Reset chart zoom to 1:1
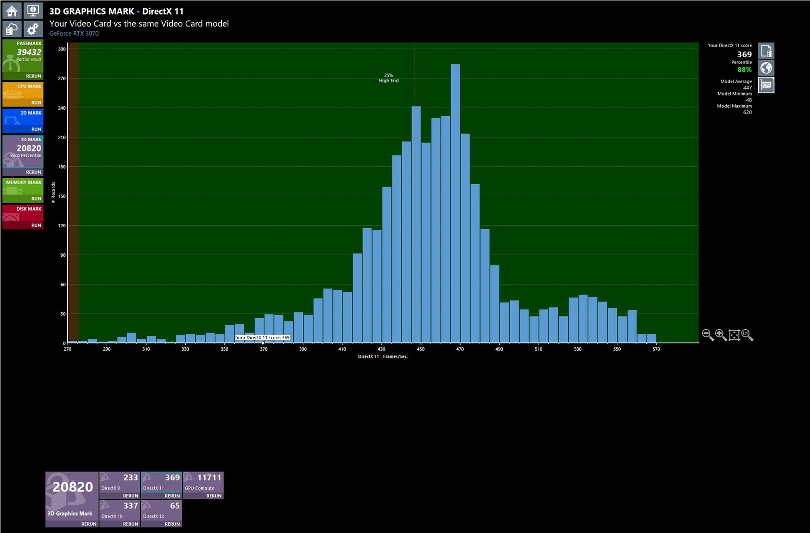Screen dimensions: 810x533 click(747, 335)
